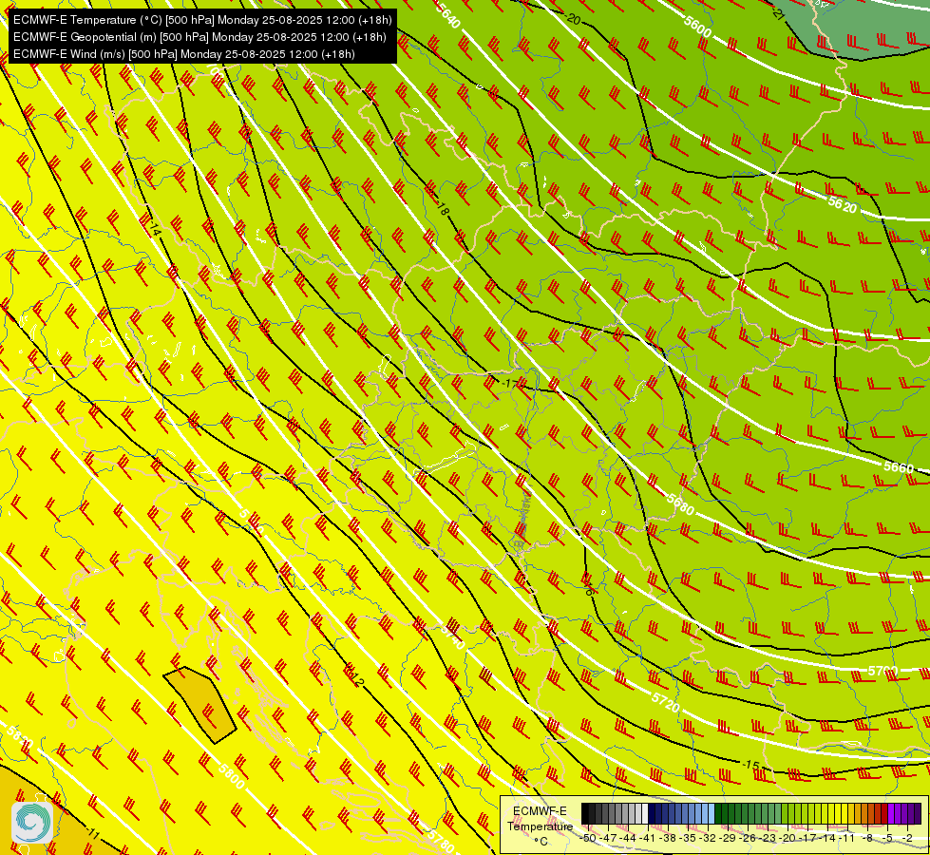Viewport: 930px width, 855px height.
Task: Click the -50 tick label in the legend
Action: tap(588, 838)
